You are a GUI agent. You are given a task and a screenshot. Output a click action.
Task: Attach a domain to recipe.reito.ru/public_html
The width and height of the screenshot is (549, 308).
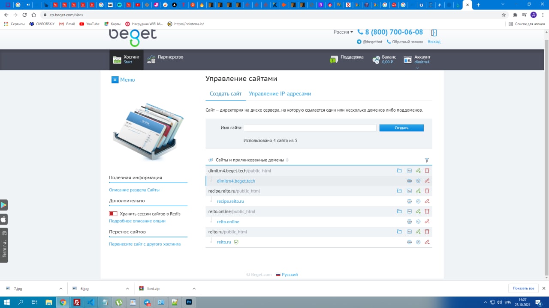(x=418, y=191)
